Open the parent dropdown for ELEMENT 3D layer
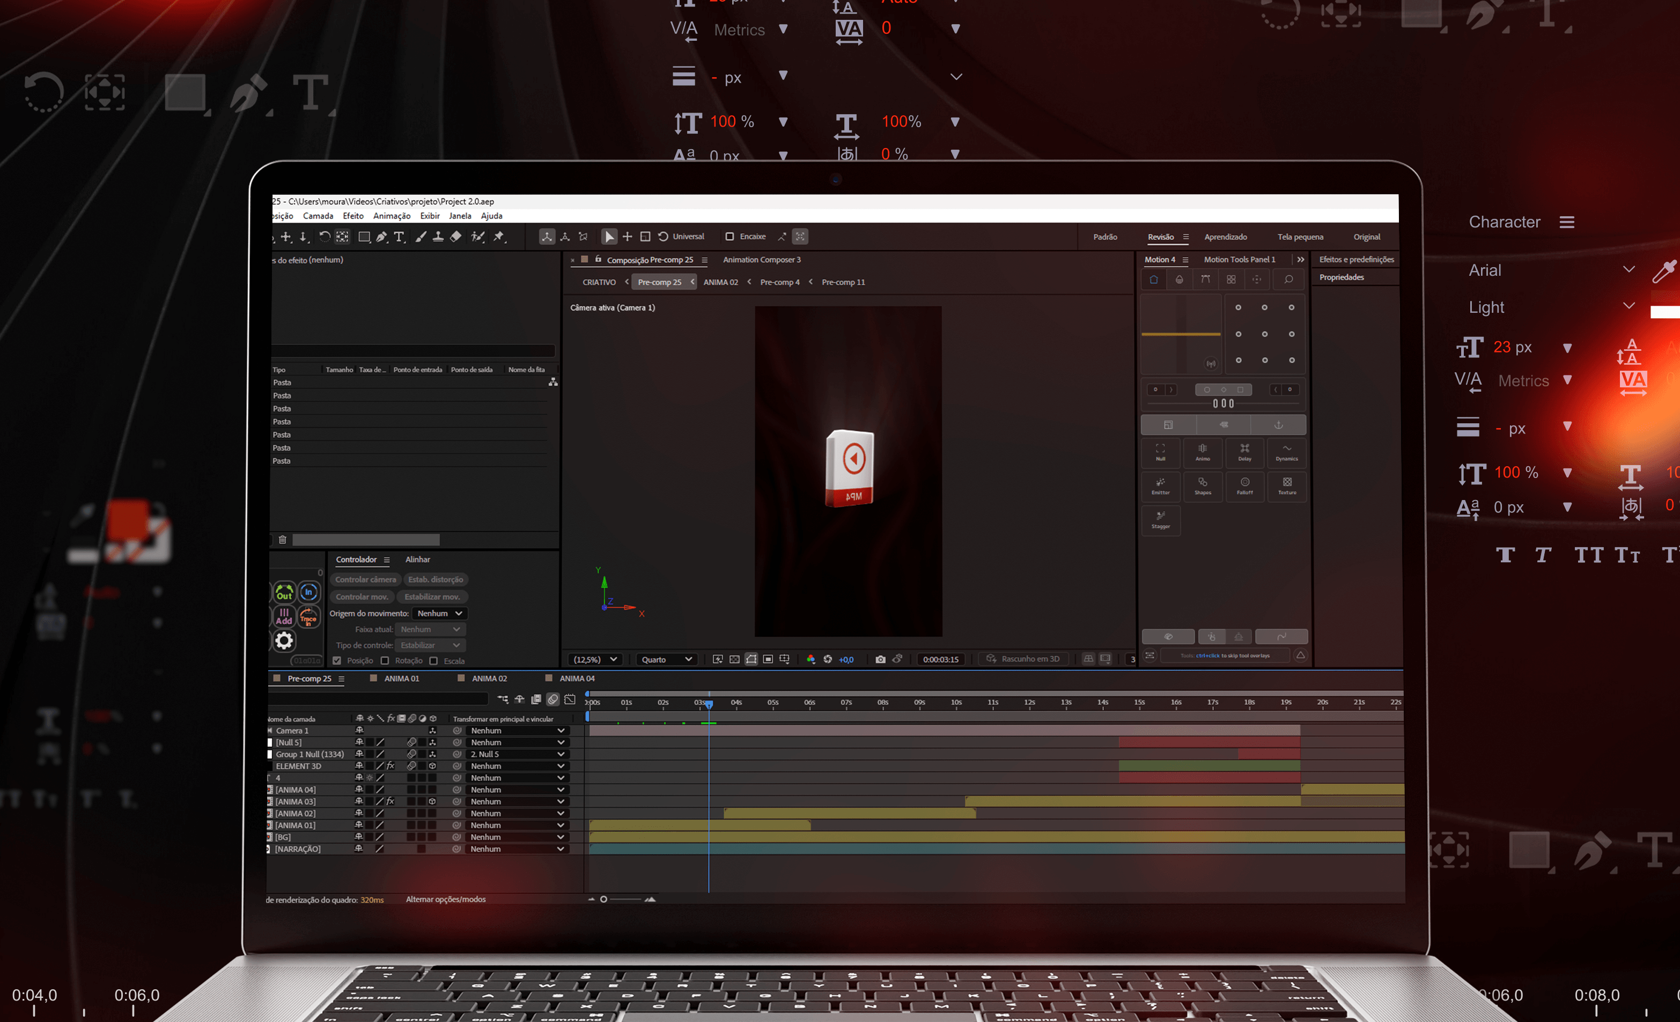The image size is (1680, 1022). tap(516, 766)
